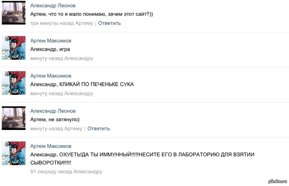Click Ответить under "не затянуло" comment
Screen dimensions: 289x186
pos(99,129)
